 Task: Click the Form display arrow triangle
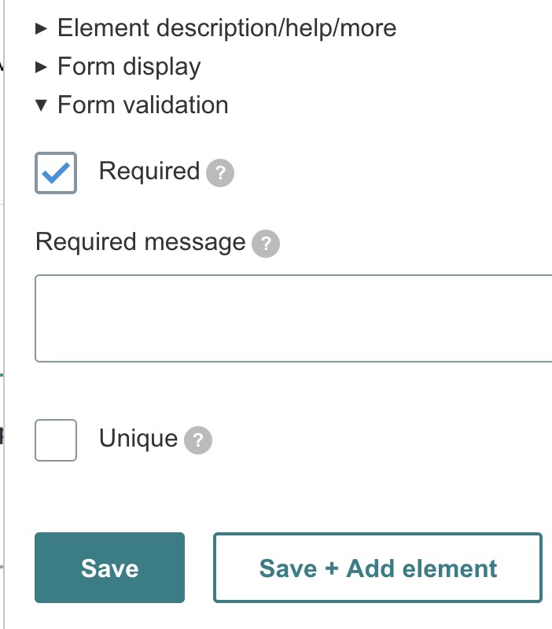42,68
